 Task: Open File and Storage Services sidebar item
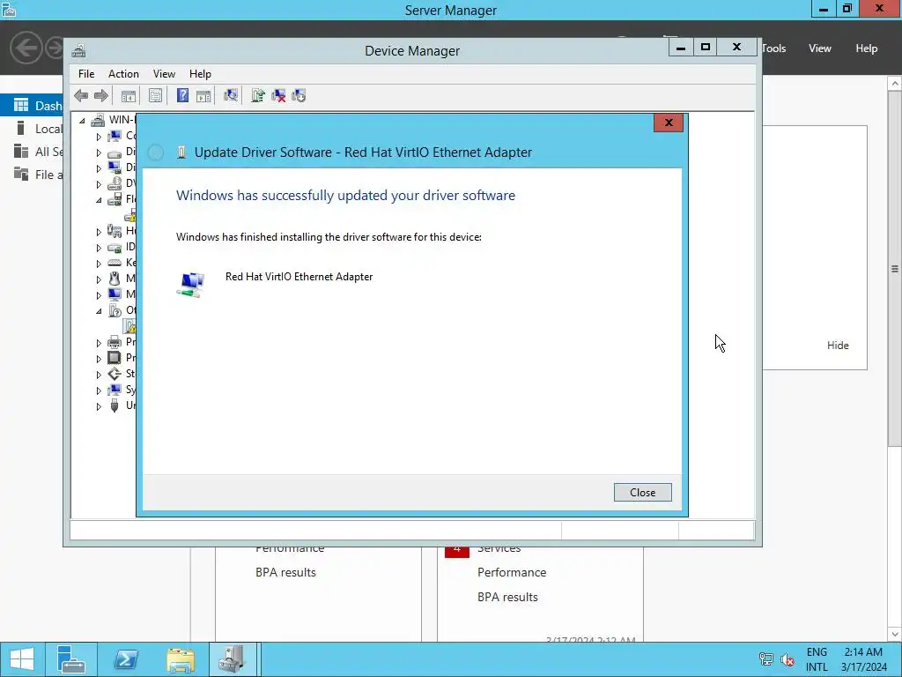pyautogui.click(x=32, y=175)
